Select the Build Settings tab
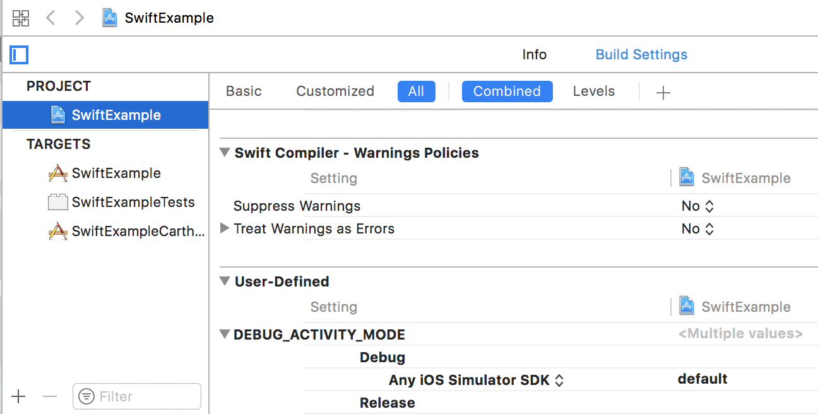Image resolution: width=818 pixels, height=414 pixels. click(641, 55)
